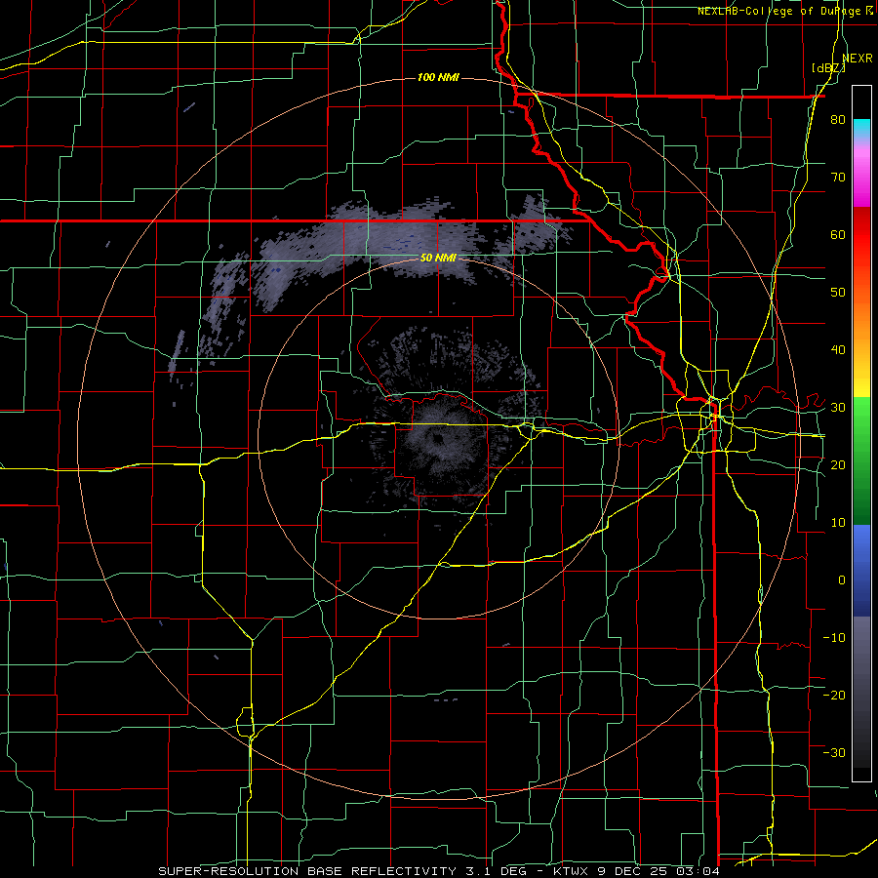The image size is (878, 878).
Task: Select the 0 dBZ scale value
Action: (842, 580)
